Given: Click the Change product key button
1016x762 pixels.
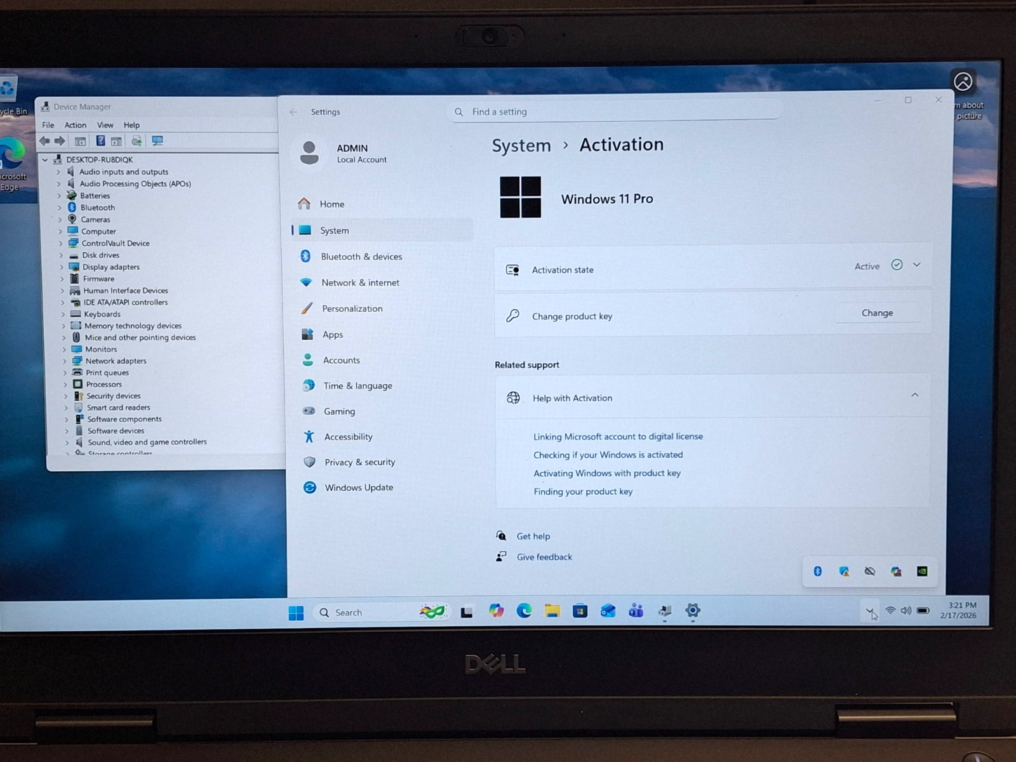Looking at the screenshot, I should coord(878,313).
